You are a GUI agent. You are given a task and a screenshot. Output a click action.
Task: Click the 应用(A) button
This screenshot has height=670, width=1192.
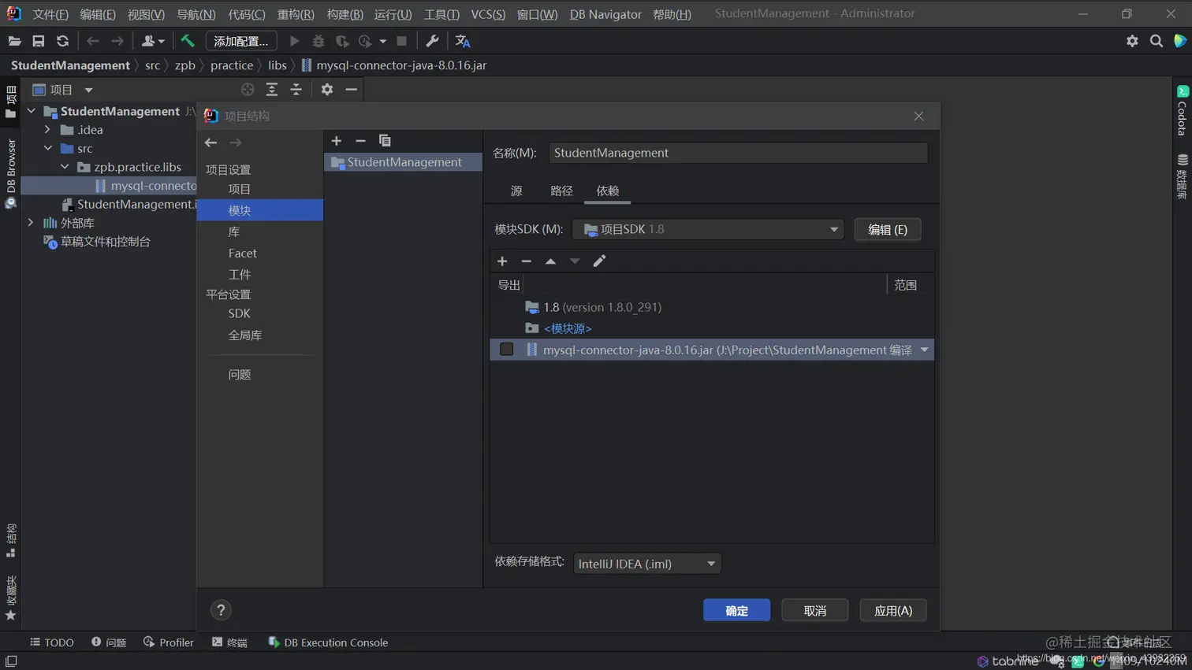point(893,610)
